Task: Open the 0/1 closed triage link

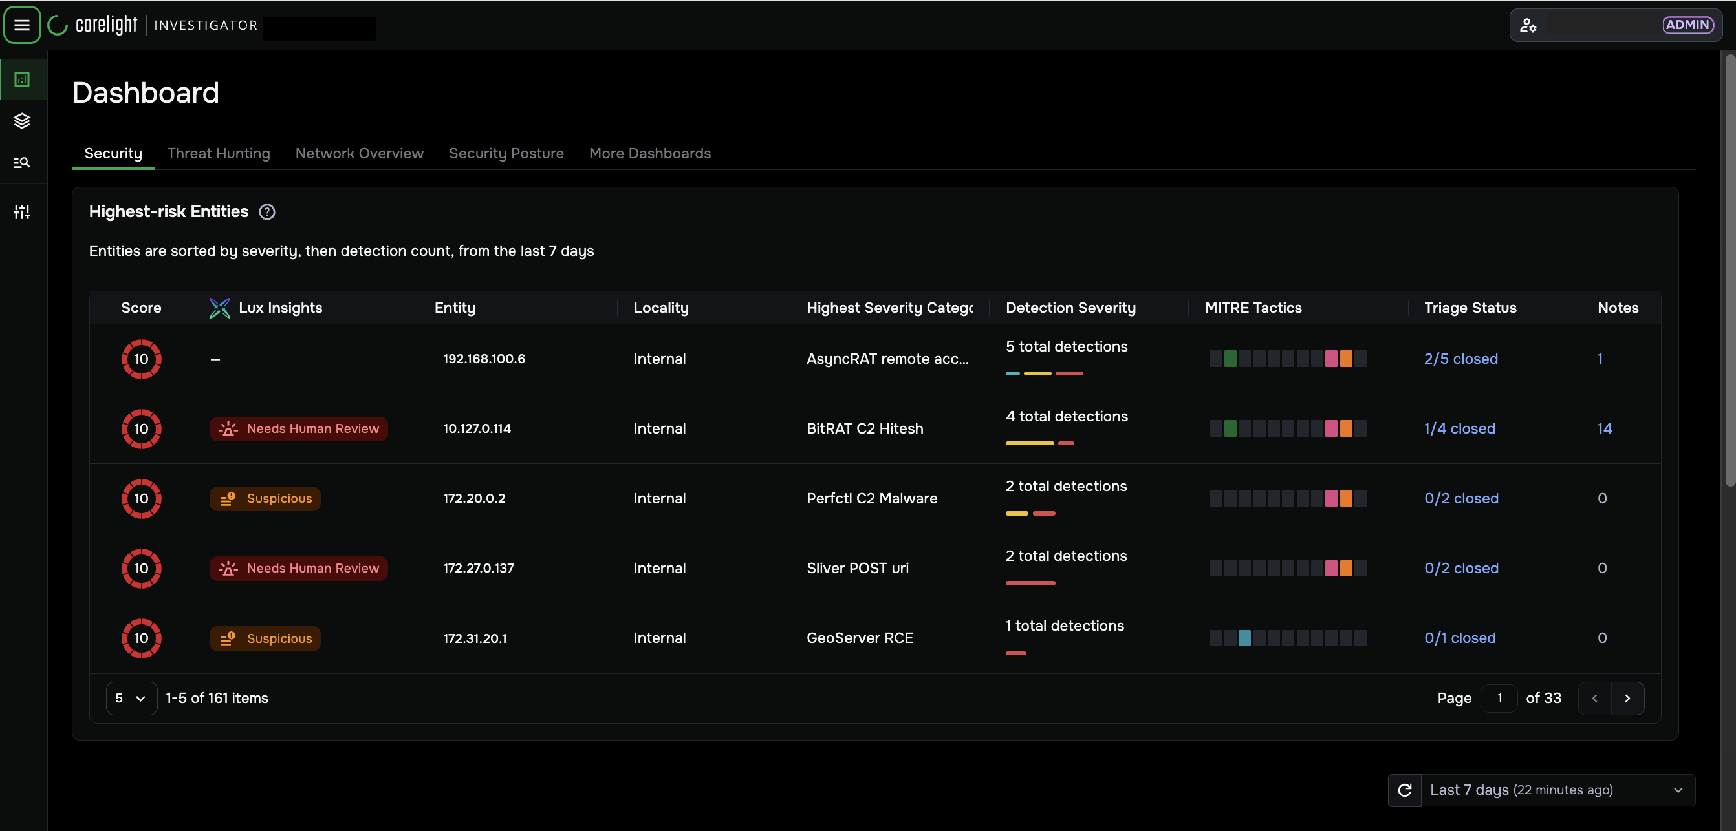Action: click(x=1460, y=638)
